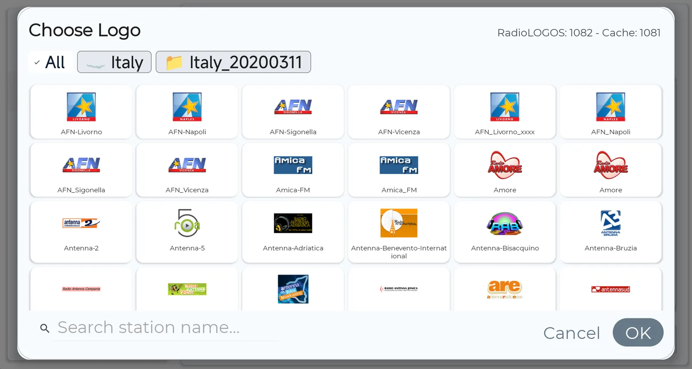Viewport: 692px width, 369px height.
Task: Choose the 'are' antennaradioesse logo
Action: coord(505,289)
